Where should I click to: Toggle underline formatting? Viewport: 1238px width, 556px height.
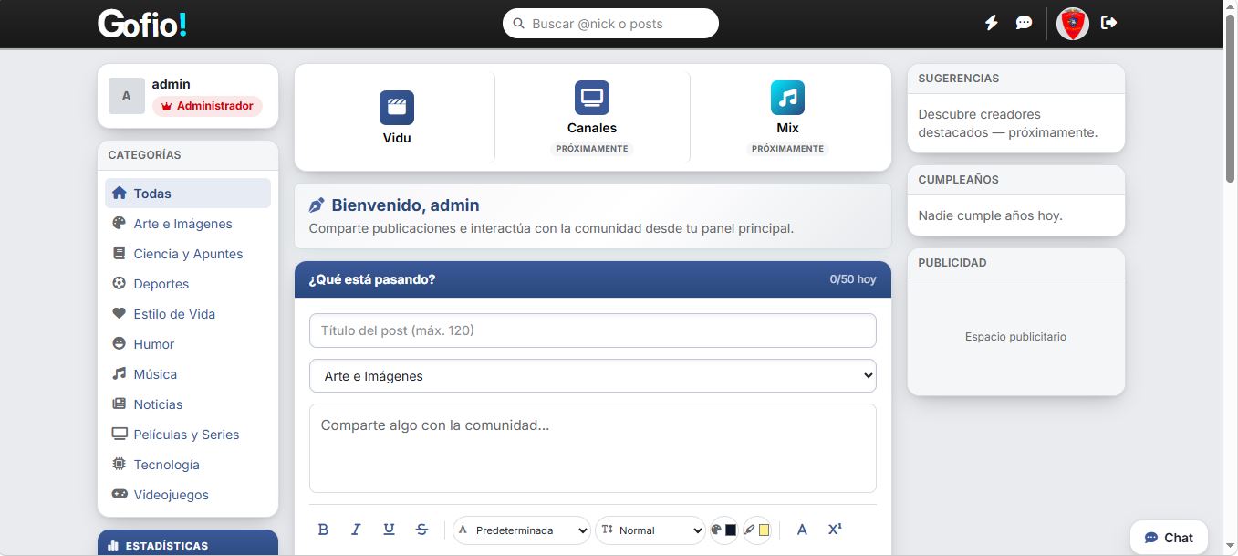pyautogui.click(x=389, y=530)
